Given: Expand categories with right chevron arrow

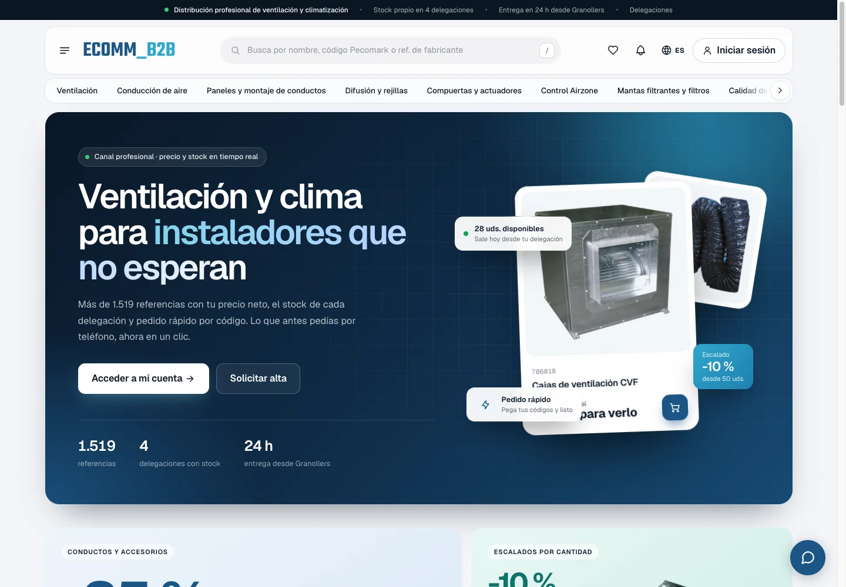Looking at the screenshot, I should coord(780,90).
